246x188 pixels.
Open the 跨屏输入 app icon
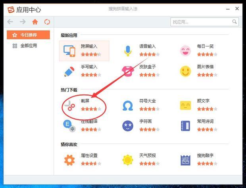click(69, 51)
